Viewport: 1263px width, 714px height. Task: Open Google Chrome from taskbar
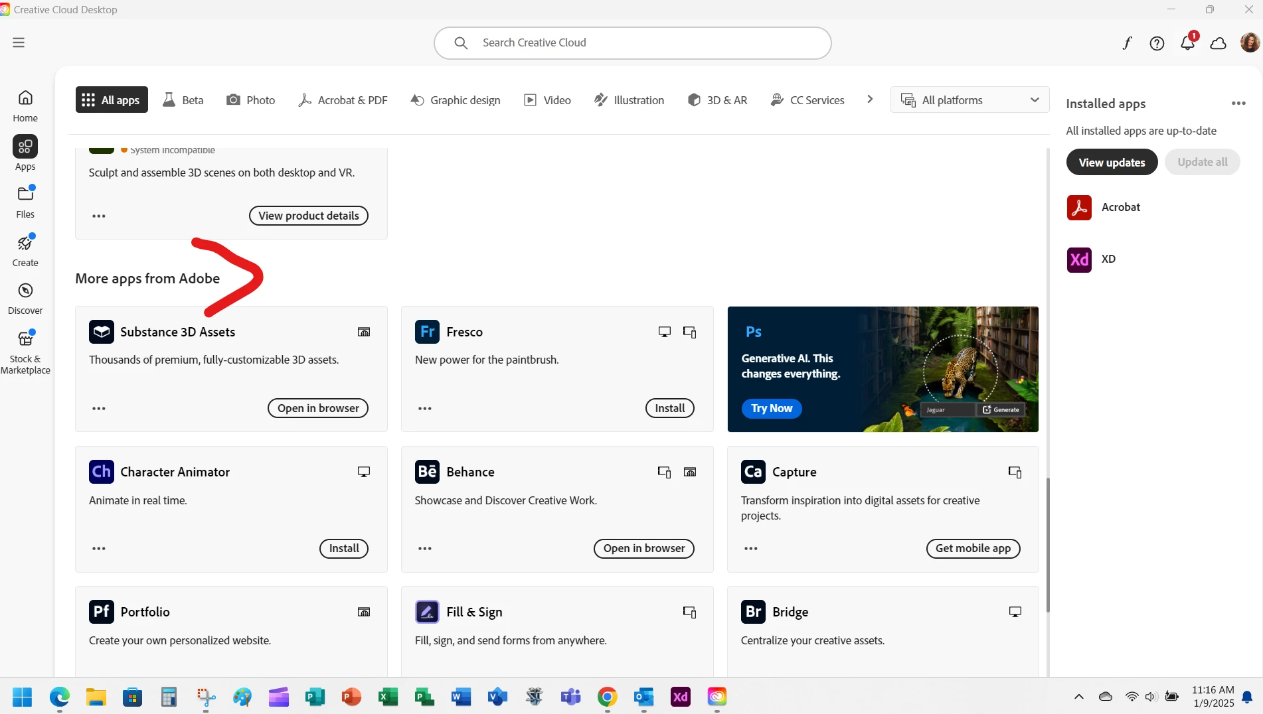(x=607, y=697)
